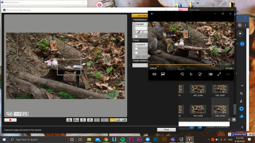
Task: Open Illustrator from the taskbar
Action: pos(165,139)
